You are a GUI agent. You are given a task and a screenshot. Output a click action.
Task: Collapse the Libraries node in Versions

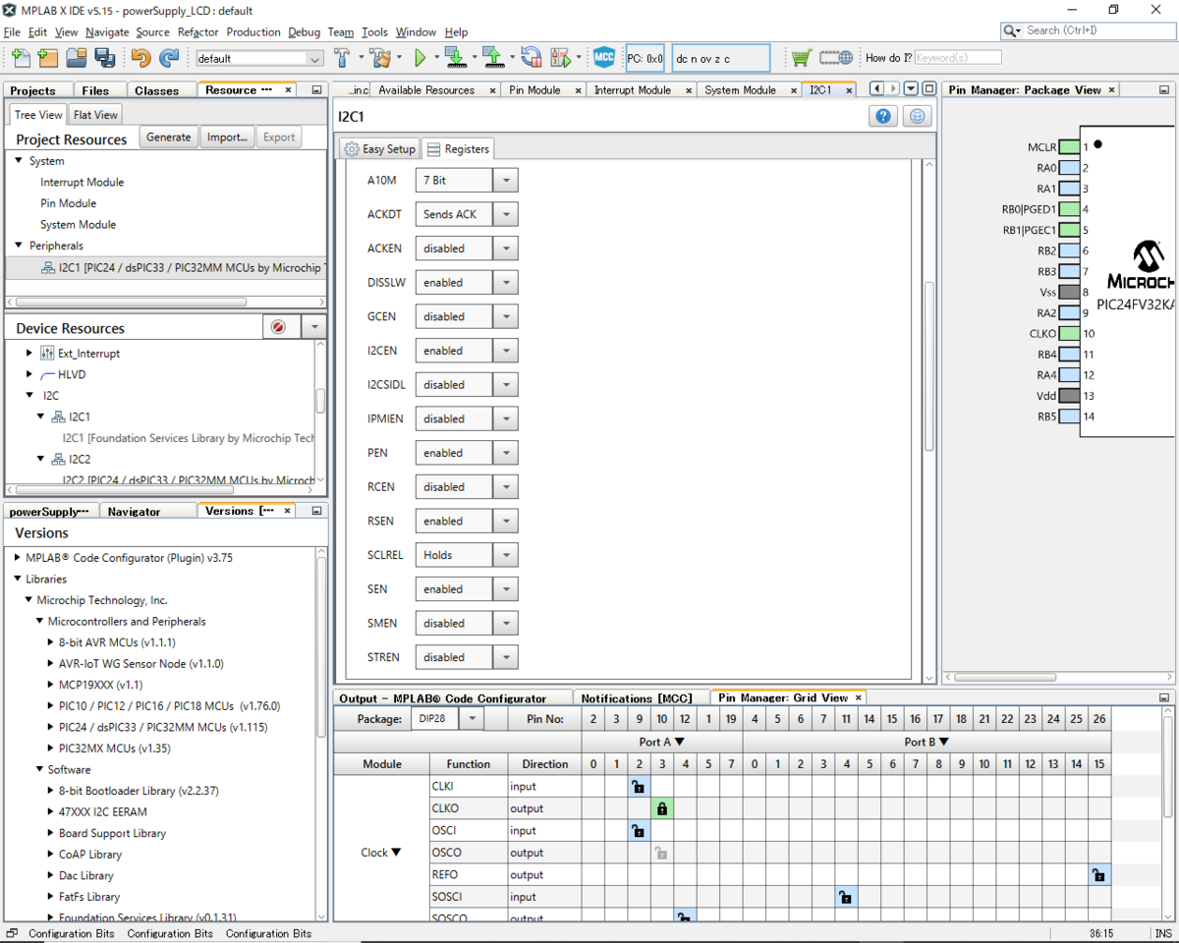tap(18, 579)
